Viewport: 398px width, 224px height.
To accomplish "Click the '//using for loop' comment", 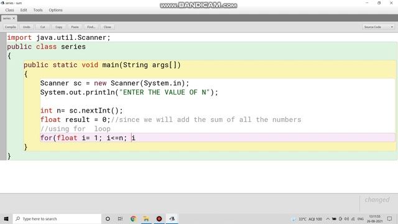I will coord(75,129).
